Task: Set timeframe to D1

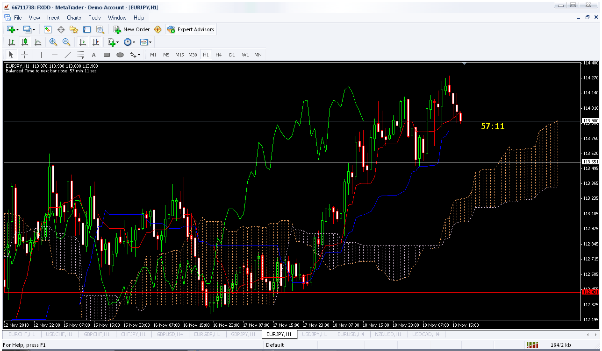Action: [232, 55]
